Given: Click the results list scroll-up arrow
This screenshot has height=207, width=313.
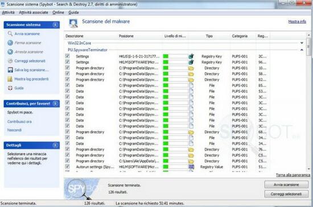Looking at the screenshot, I should (308, 35).
